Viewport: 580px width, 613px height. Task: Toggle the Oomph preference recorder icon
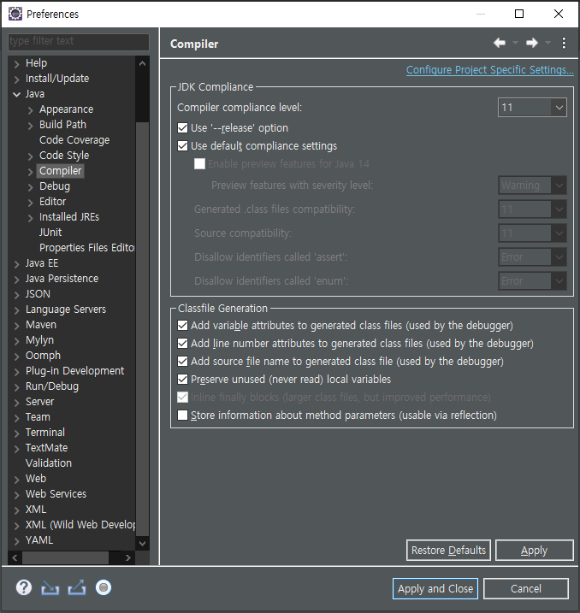pos(104,587)
